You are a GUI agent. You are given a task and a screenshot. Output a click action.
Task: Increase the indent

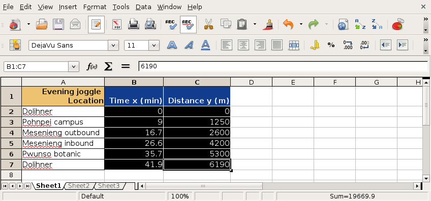pos(403,45)
